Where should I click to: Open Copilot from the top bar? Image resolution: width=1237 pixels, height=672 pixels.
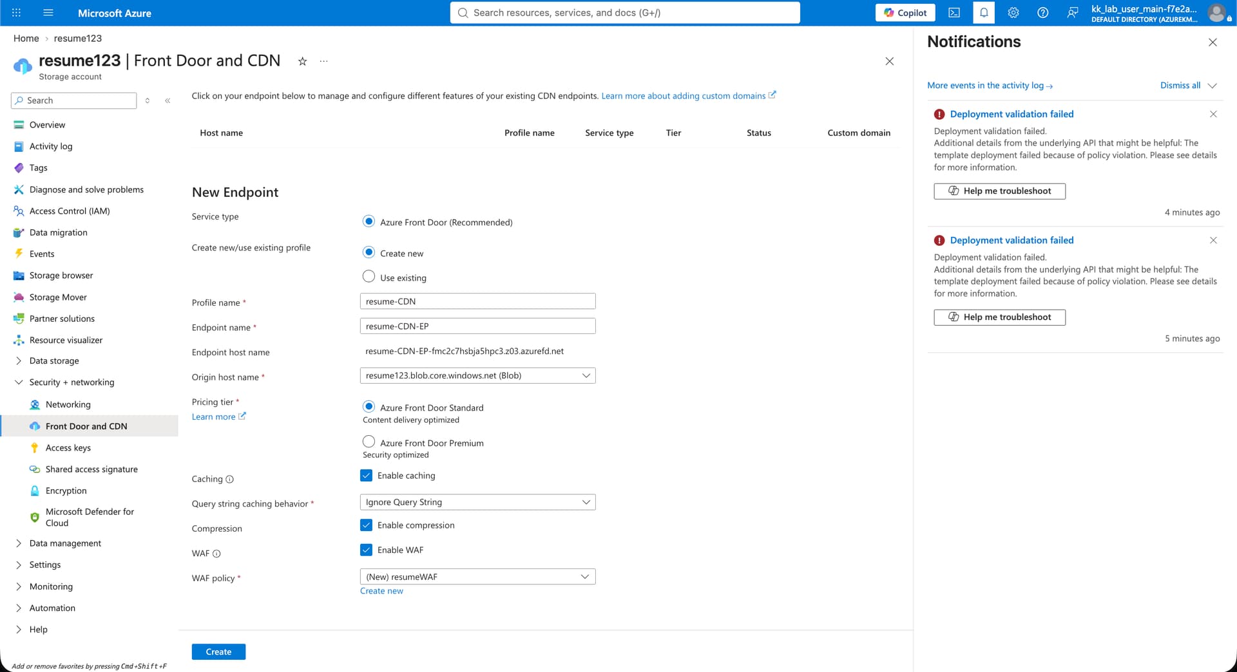pos(905,13)
